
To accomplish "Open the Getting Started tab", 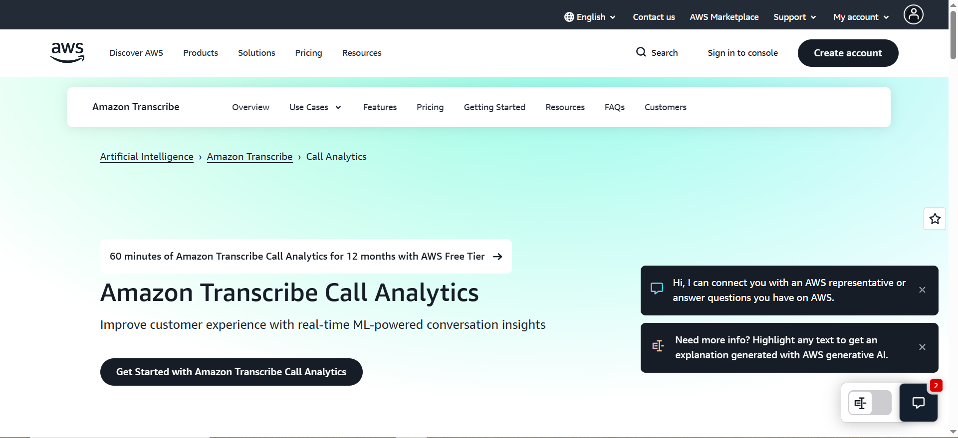I will 494,107.
